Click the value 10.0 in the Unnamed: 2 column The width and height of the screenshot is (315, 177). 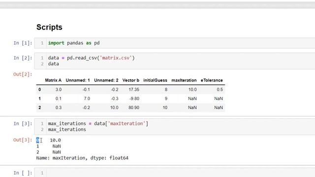coord(114,108)
